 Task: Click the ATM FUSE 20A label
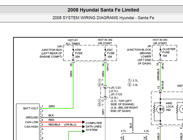click(79, 53)
